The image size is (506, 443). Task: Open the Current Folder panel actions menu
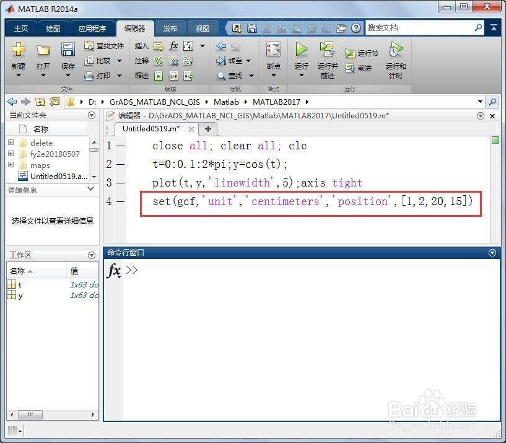point(92,115)
